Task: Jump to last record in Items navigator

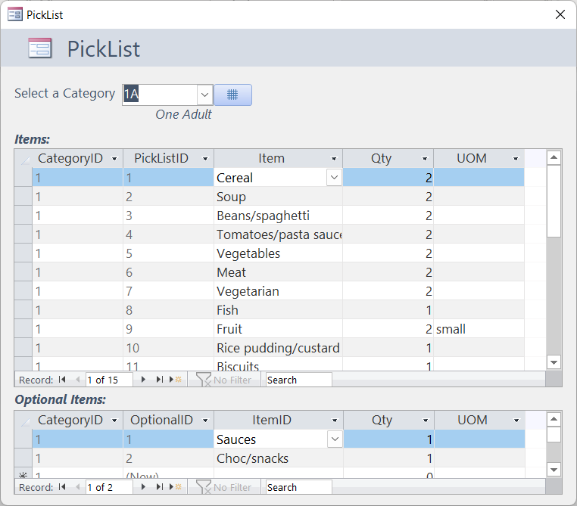Action: (x=160, y=380)
